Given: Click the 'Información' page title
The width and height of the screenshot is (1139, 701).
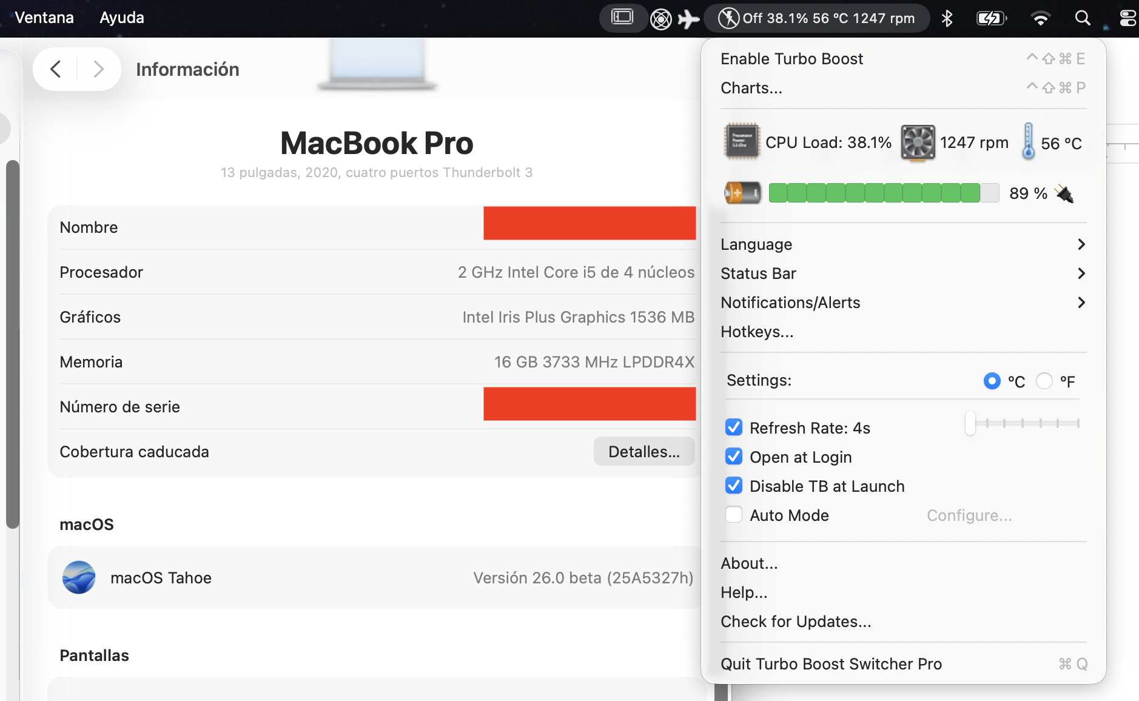Looking at the screenshot, I should click(187, 70).
